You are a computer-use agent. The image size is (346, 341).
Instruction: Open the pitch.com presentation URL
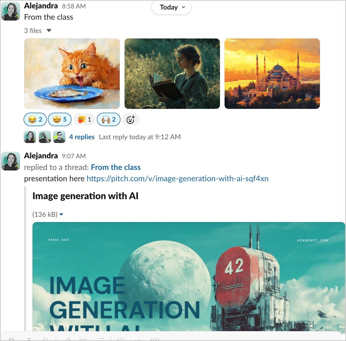point(178,179)
